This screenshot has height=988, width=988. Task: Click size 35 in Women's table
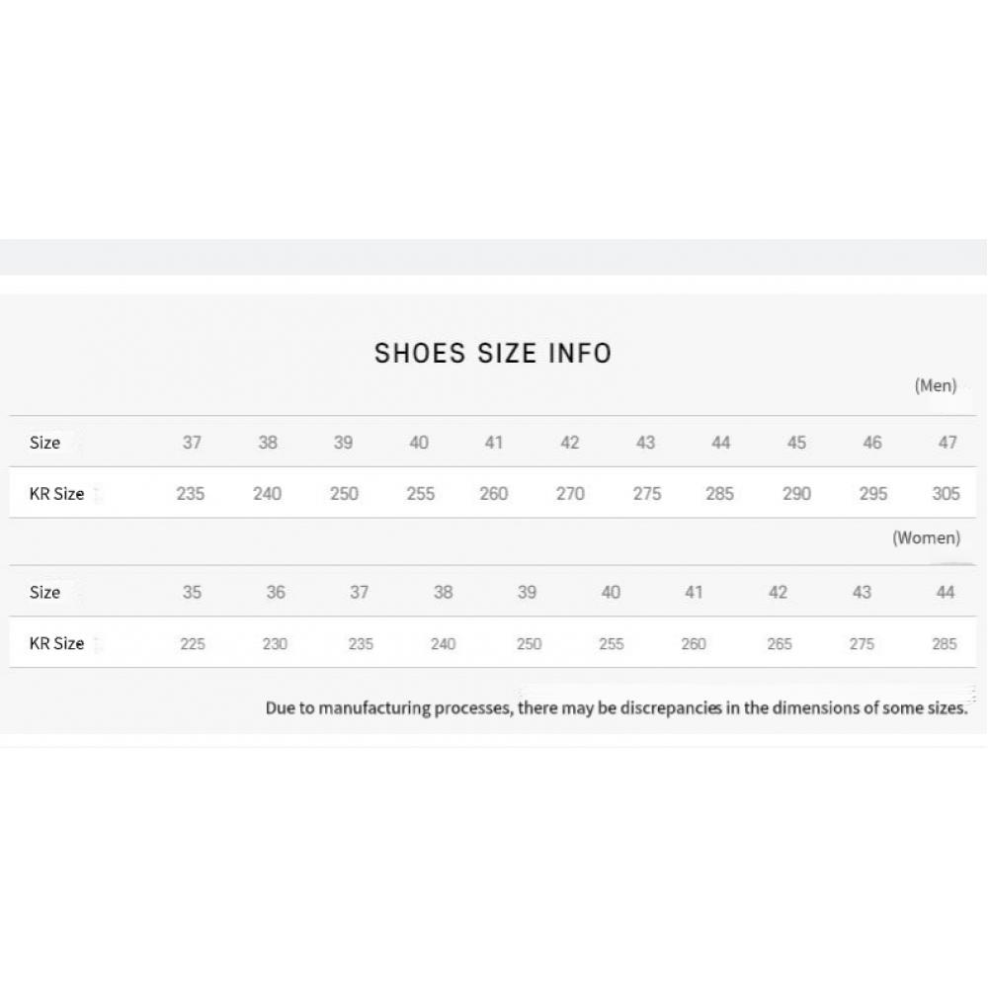coord(192,592)
